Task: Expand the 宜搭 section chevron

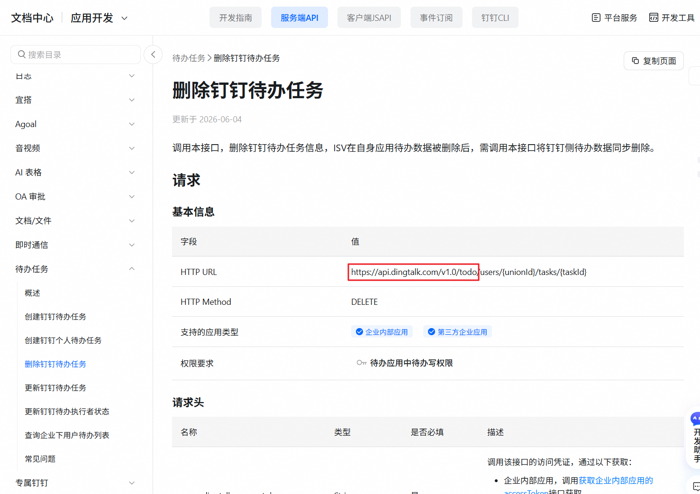Action: coord(132,100)
